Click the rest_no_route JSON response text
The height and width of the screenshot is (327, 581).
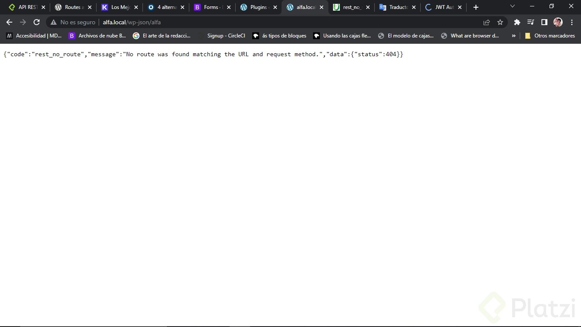point(203,54)
